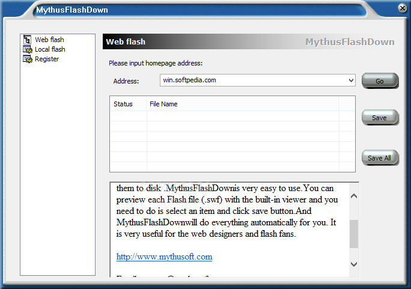The image size is (411, 289).
Task: Click the 'Please input homepage address:' label
Action: pos(156,63)
